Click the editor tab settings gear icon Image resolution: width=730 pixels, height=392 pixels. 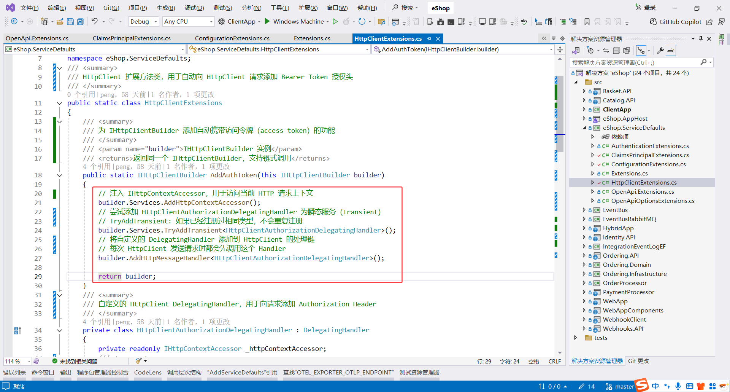point(562,38)
